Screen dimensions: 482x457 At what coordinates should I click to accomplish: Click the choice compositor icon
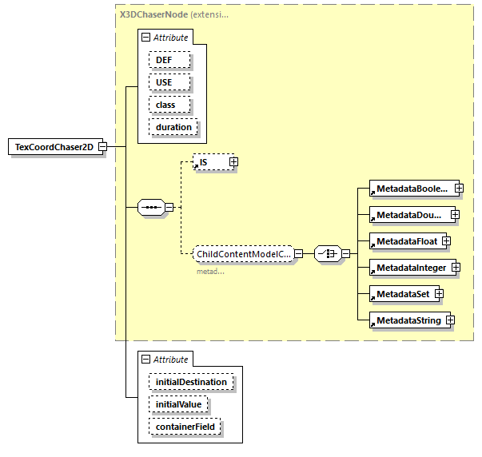click(x=327, y=254)
